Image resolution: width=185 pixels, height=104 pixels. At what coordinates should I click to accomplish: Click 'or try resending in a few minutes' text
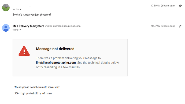tap(58, 67)
